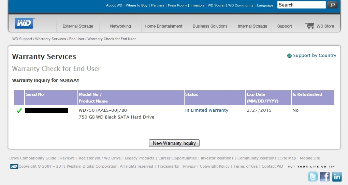Click the green checkmark in the warranty row
Image resolution: width=348 pixels, height=185 pixels.
(19, 110)
